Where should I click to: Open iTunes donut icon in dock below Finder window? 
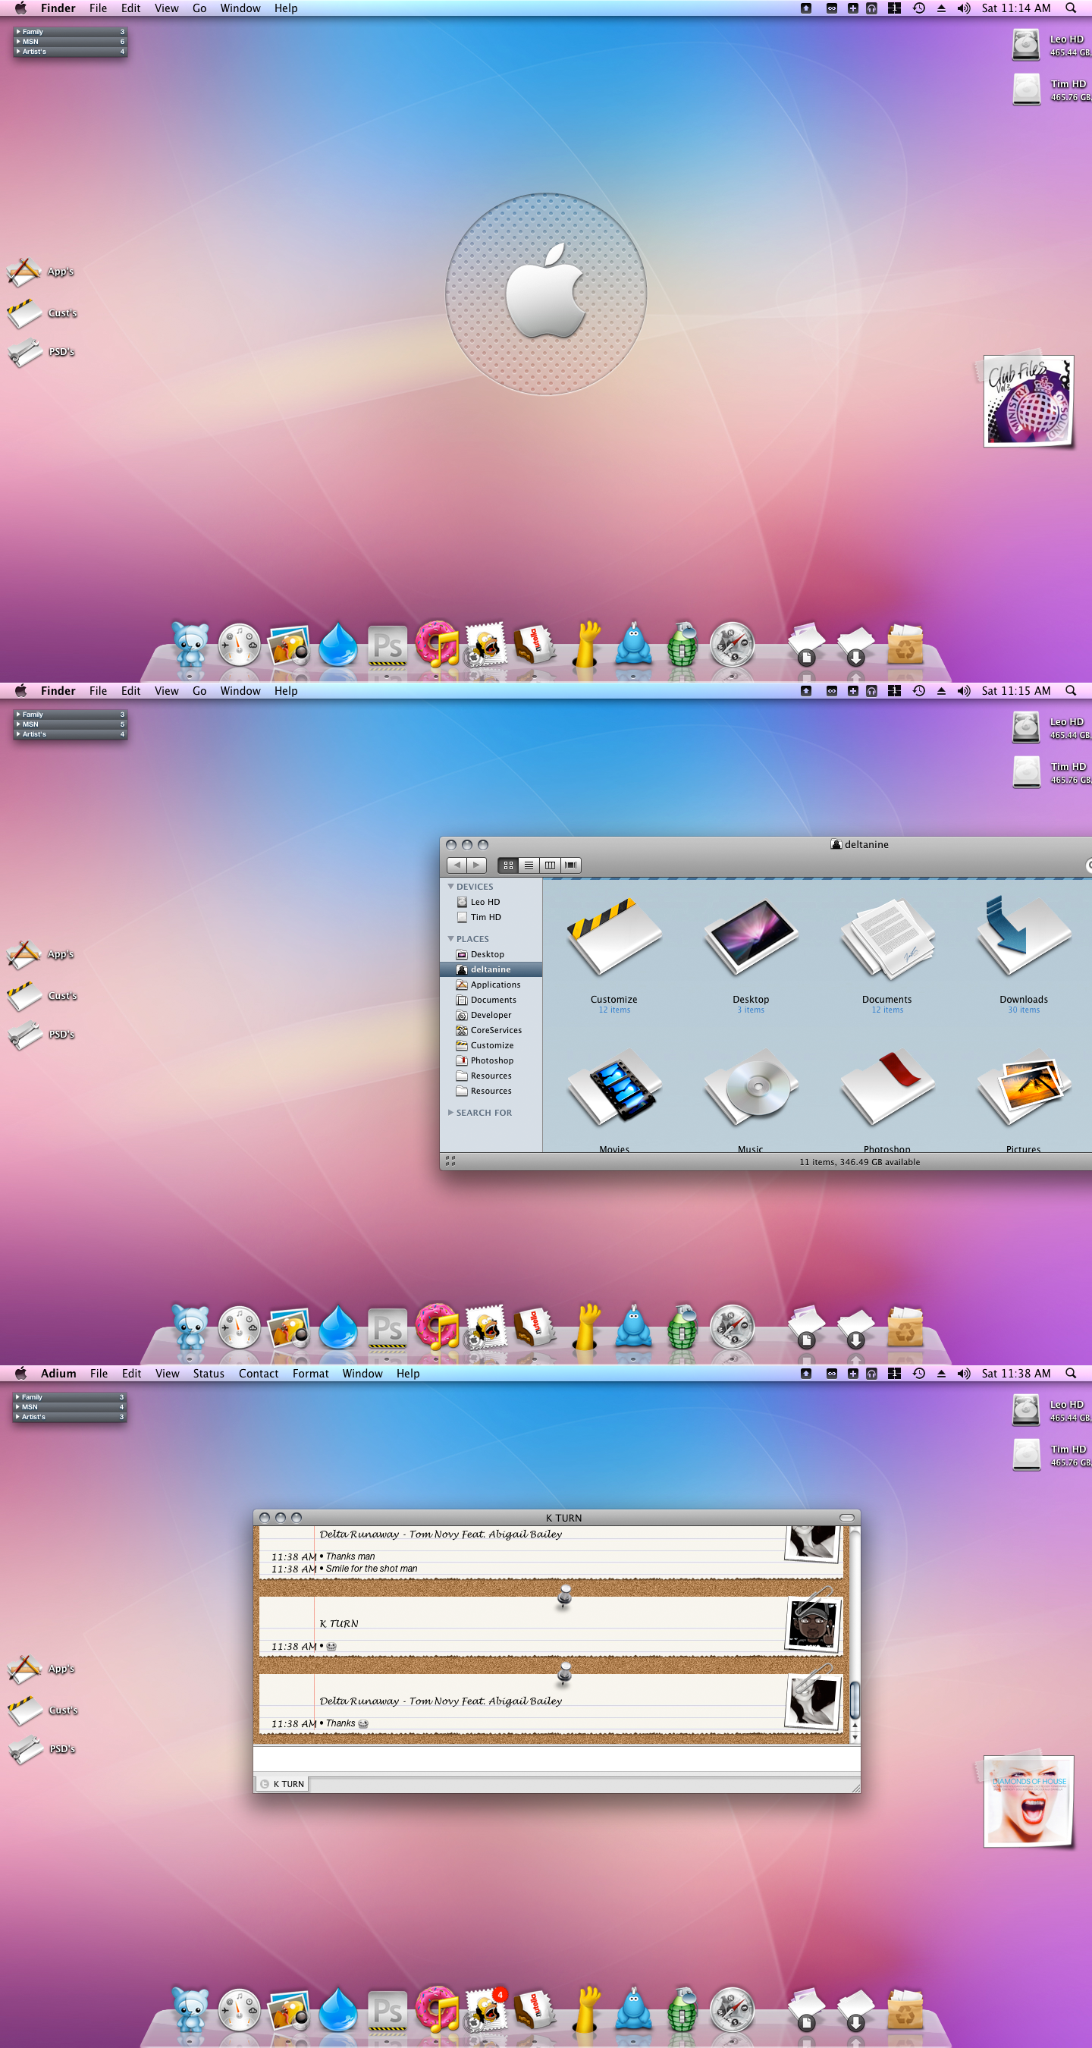tap(437, 1327)
